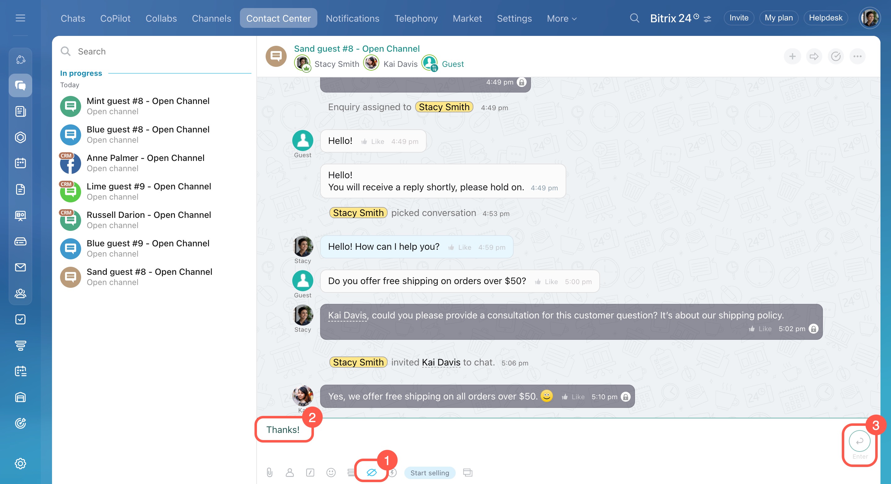Viewport: 891px width, 484px height.
Task: Switch to the CoPilot tab
Action: tap(115, 18)
